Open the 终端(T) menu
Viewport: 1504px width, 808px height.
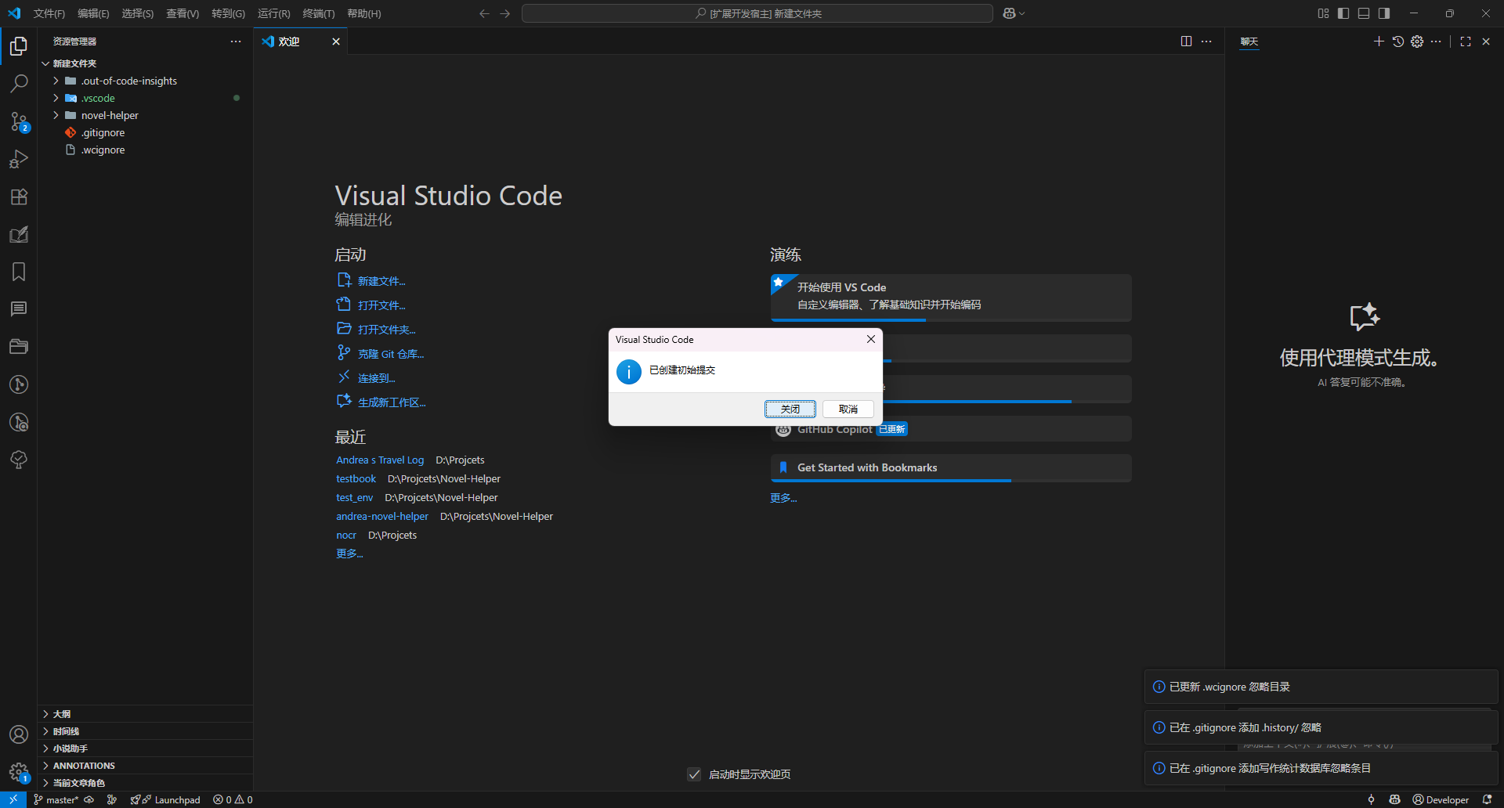(x=318, y=13)
